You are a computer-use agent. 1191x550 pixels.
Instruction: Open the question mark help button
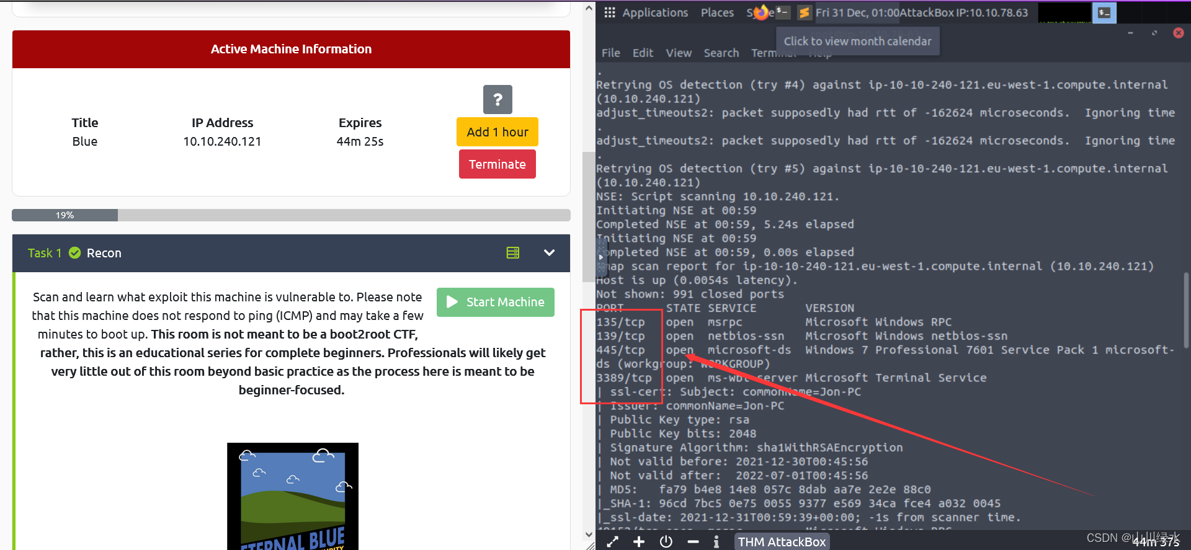pyautogui.click(x=497, y=99)
